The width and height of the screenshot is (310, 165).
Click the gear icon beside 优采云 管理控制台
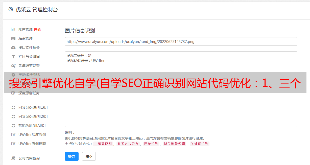pyautogui.click(x=11, y=9)
